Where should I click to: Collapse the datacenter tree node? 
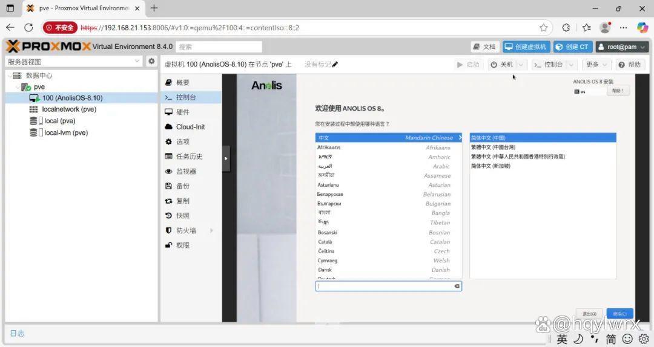coord(10,76)
